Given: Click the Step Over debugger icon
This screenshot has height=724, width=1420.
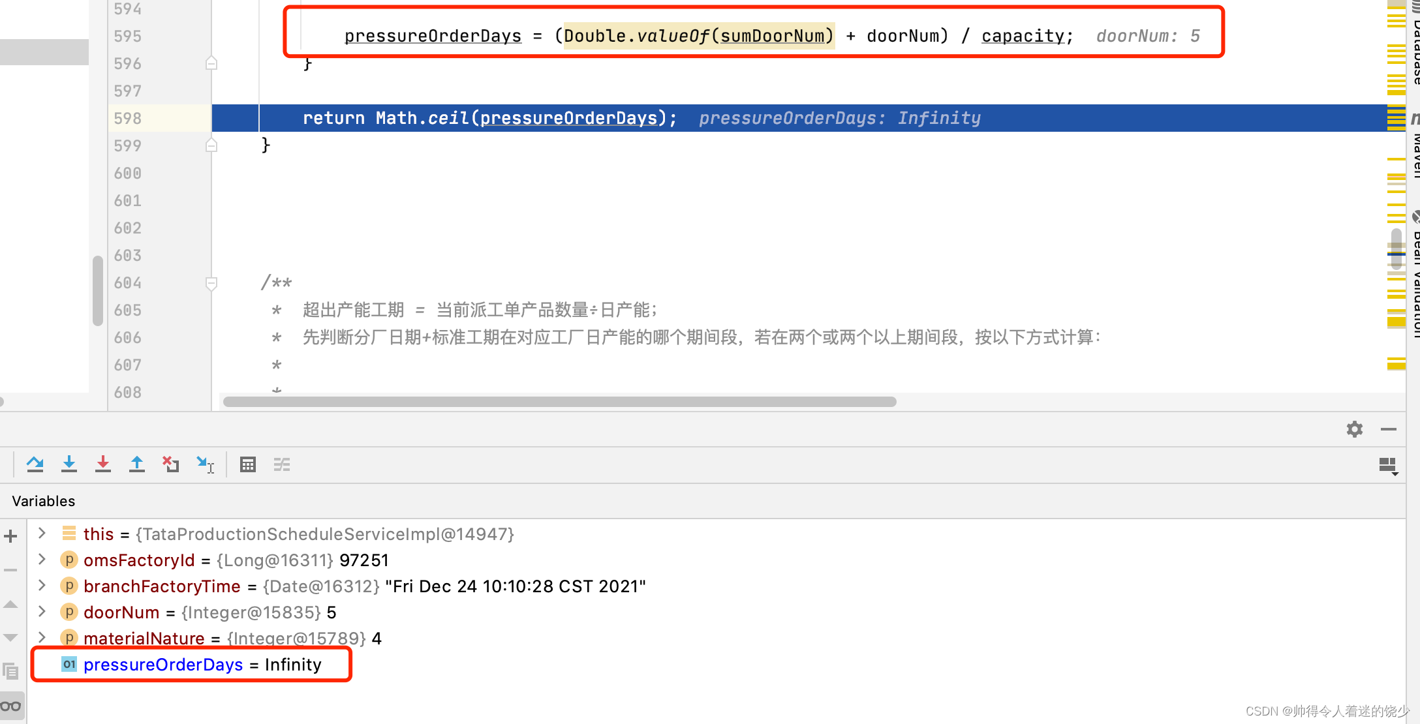Looking at the screenshot, I should coord(35,464).
